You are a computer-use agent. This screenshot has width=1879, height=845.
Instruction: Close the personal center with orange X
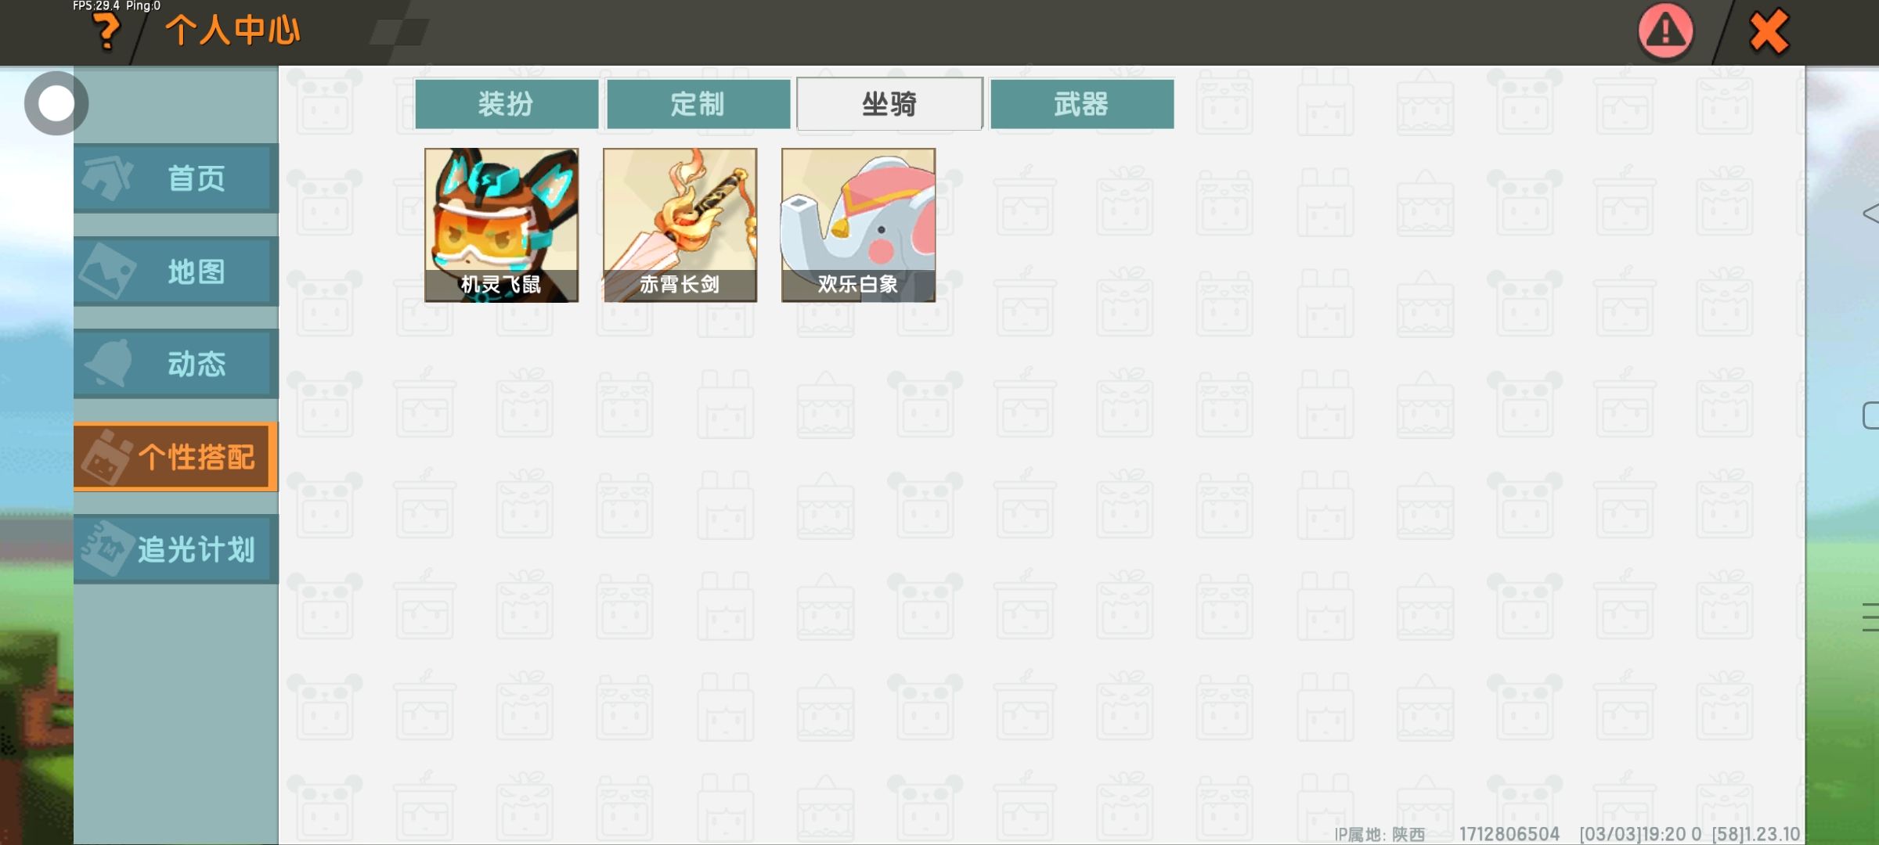1769,32
